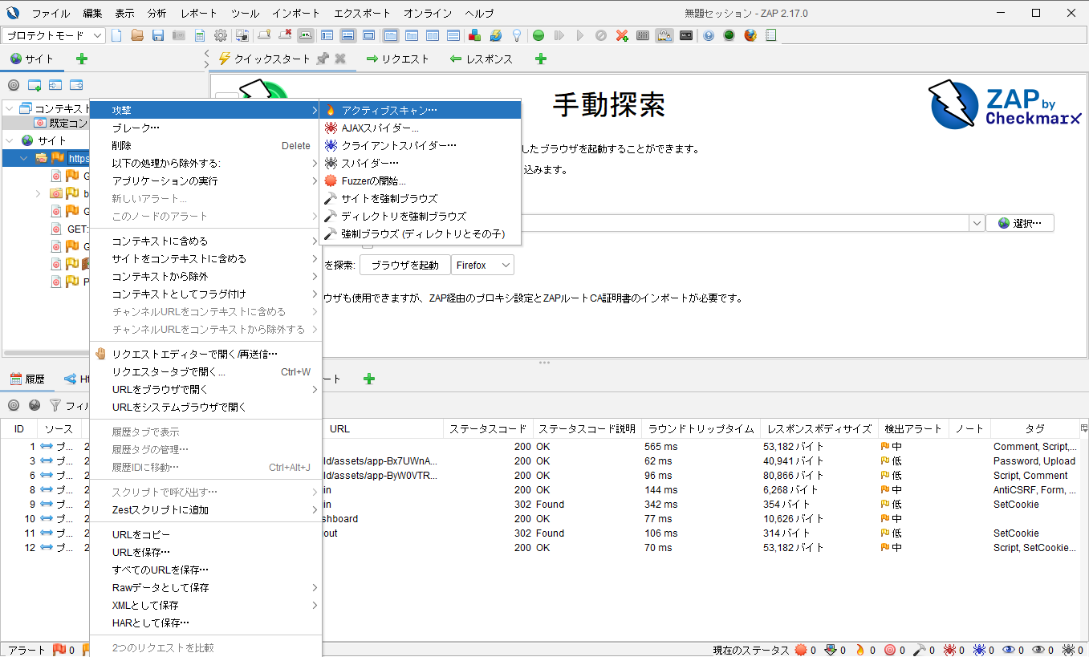Screen dimensions: 1089x657
Task: Open Options via the gear icon
Action: 221,35
